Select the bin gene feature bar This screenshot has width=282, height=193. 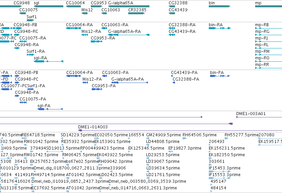tap(219, 6)
